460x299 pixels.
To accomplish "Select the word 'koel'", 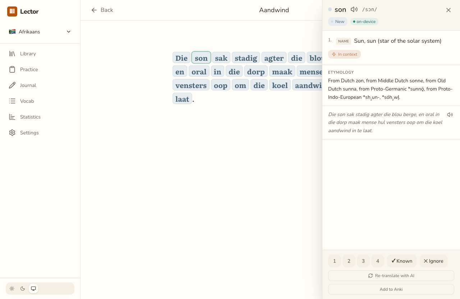I will pyautogui.click(x=280, y=85).
